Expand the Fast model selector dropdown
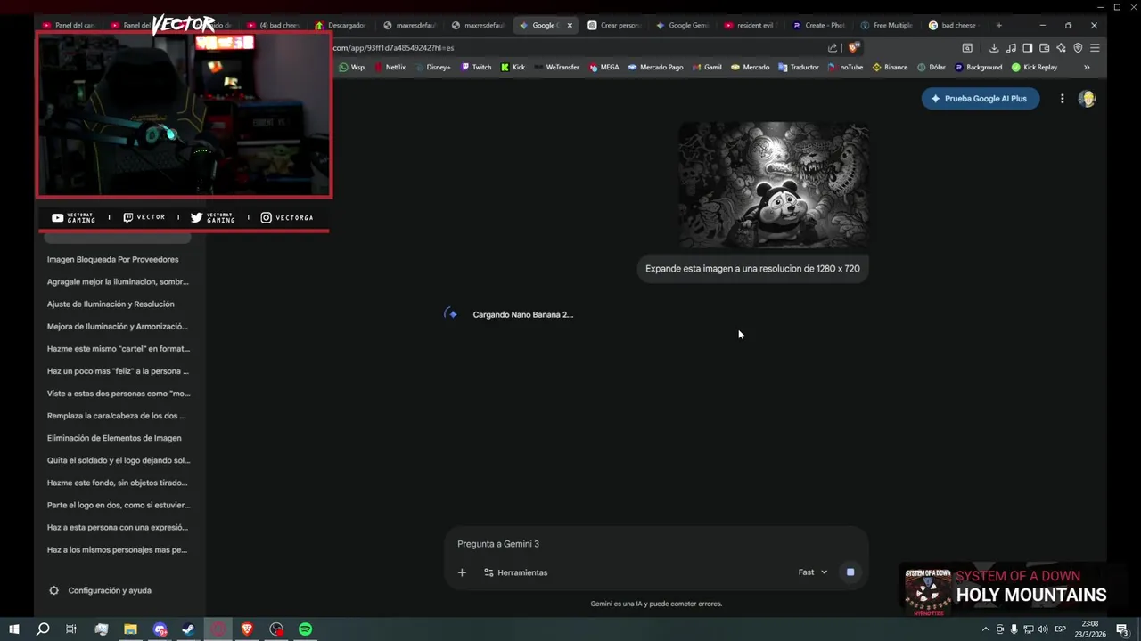Image resolution: width=1141 pixels, height=641 pixels. (x=812, y=572)
